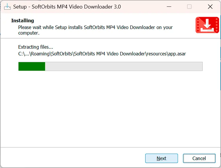Click the window title "Setup - SoftOrbits MP4 Video Downloader 3.0"
The height and width of the screenshot is (168, 221).
pos(67,7)
